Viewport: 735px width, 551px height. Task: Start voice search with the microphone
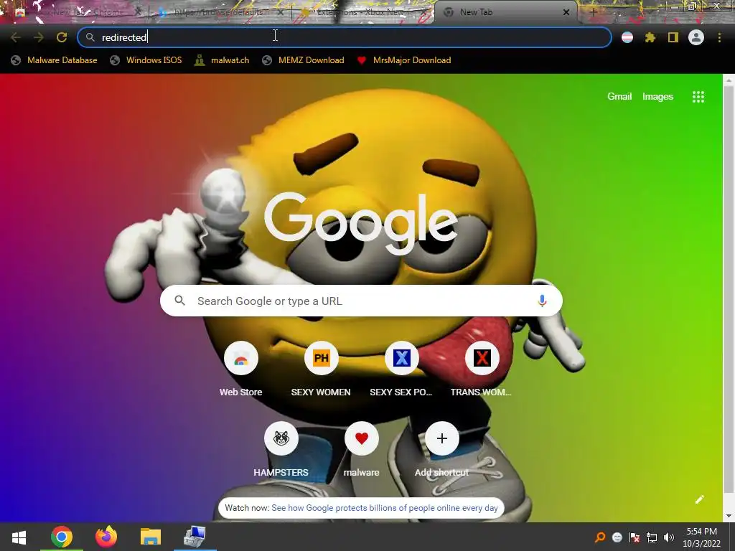point(542,301)
